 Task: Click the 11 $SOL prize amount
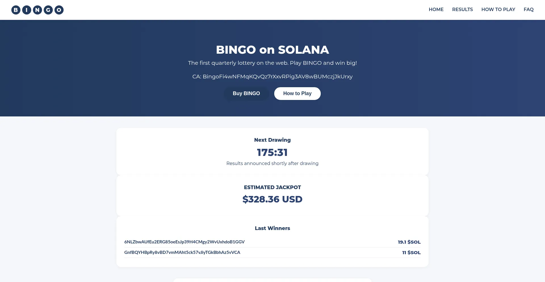[411, 253]
